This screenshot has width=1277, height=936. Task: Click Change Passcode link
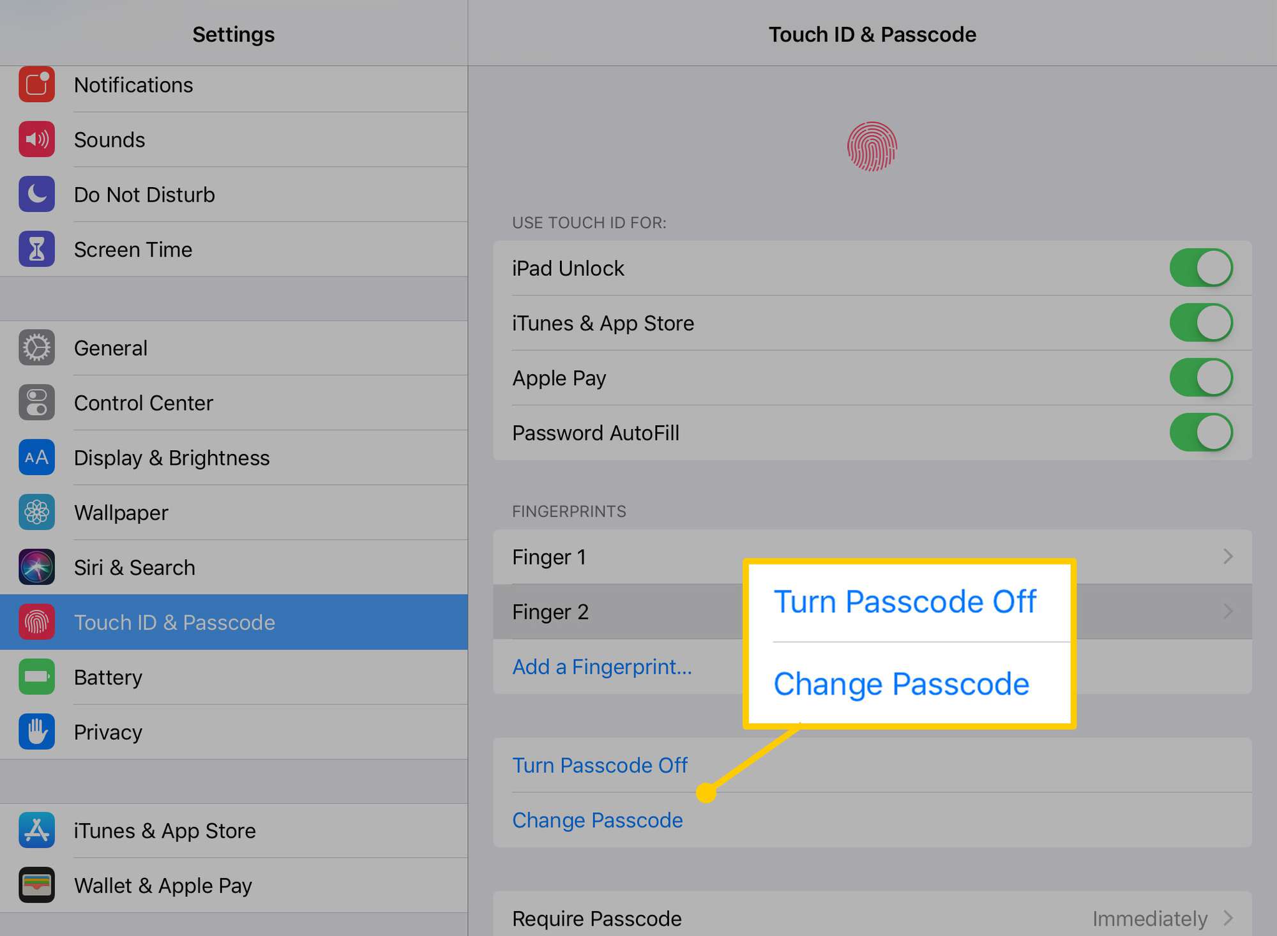595,820
